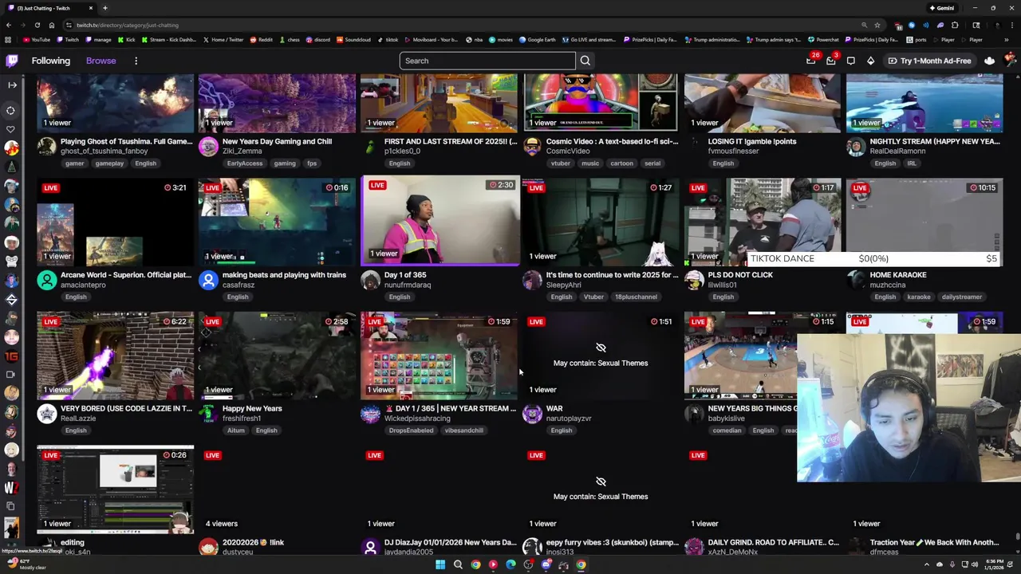Image resolution: width=1021 pixels, height=574 pixels.
Task: Open a new browser tab
Action: (x=104, y=8)
